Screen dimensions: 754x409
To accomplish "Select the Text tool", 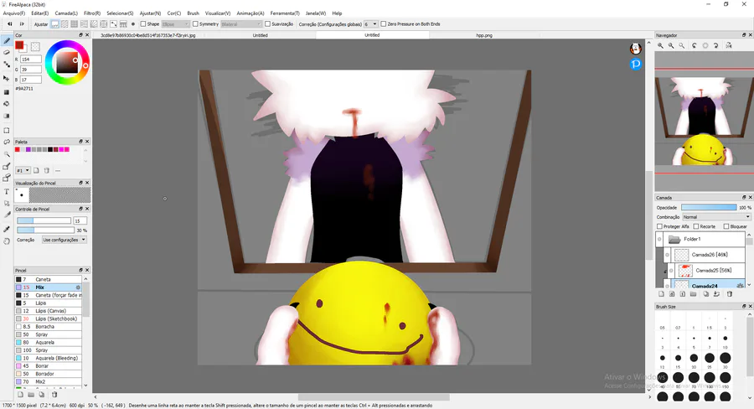I will pyautogui.click(x=7, y=191).
